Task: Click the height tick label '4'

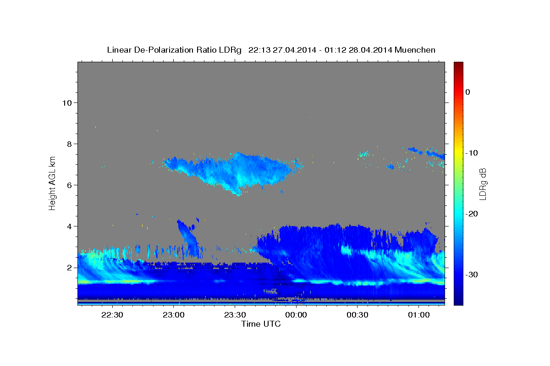Action: click(x=69, y=226)
